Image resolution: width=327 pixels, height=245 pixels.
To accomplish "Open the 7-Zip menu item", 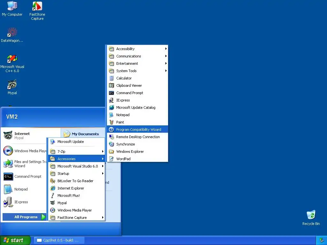I will pyautogui.click(x=77, y=152).
